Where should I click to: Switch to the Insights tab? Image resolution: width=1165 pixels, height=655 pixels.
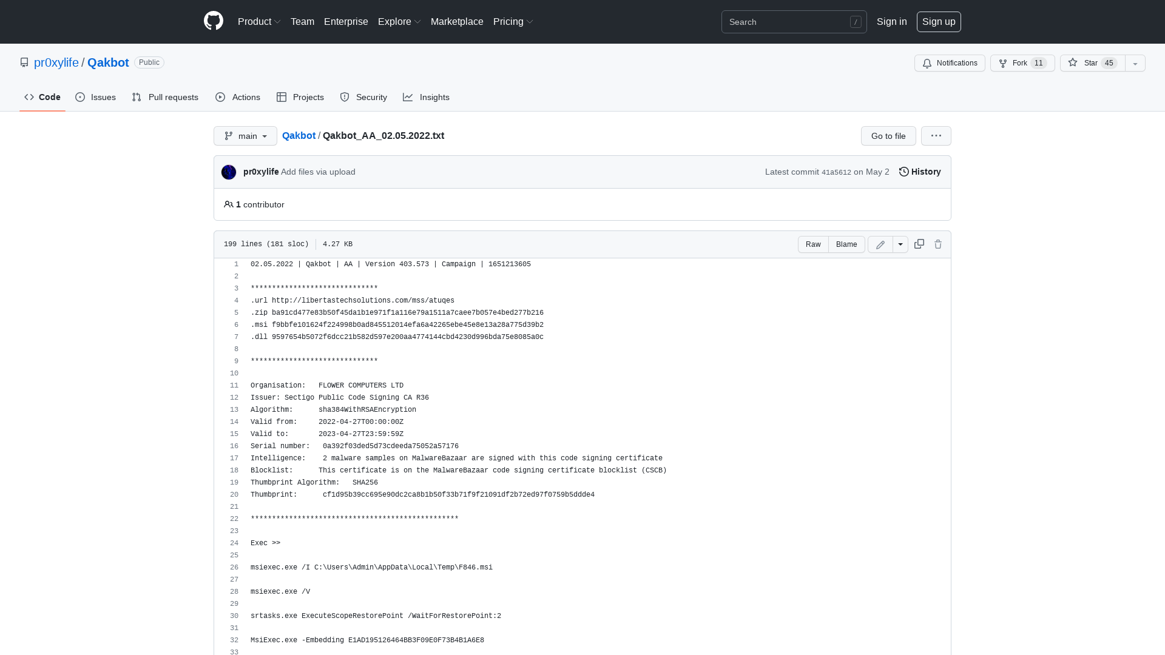[426, 97]
